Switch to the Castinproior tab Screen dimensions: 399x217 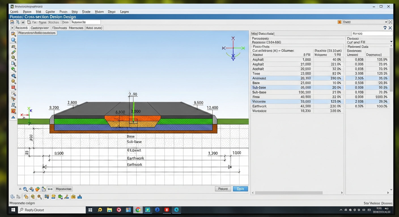(40, 28)
